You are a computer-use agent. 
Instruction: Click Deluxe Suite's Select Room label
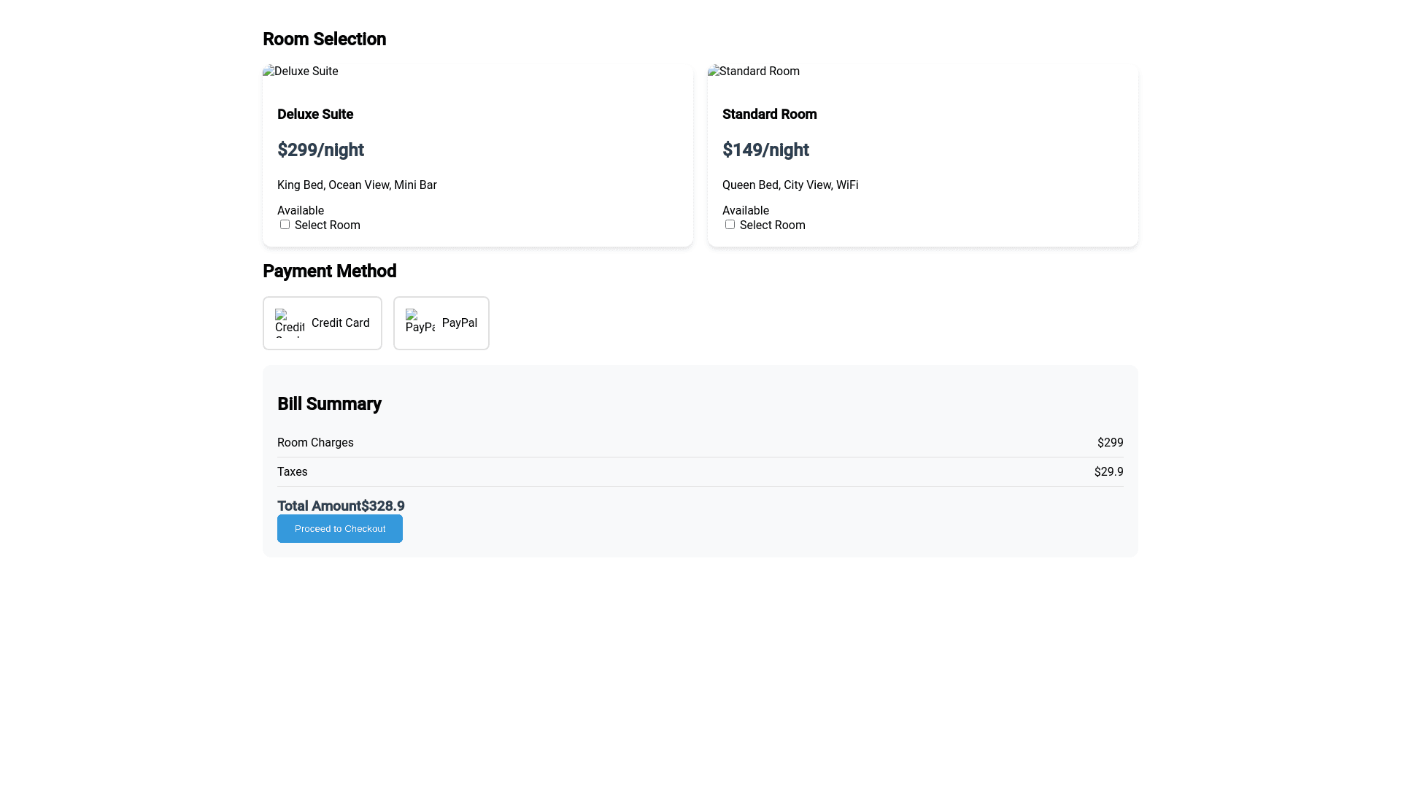[x=327, y=225]
